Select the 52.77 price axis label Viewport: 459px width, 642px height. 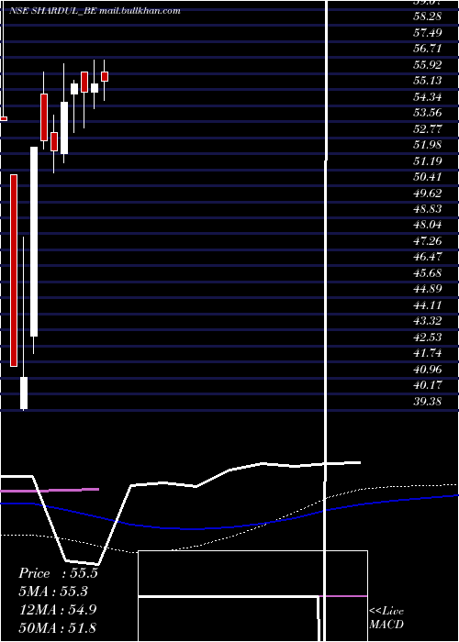tap(427, 129)
